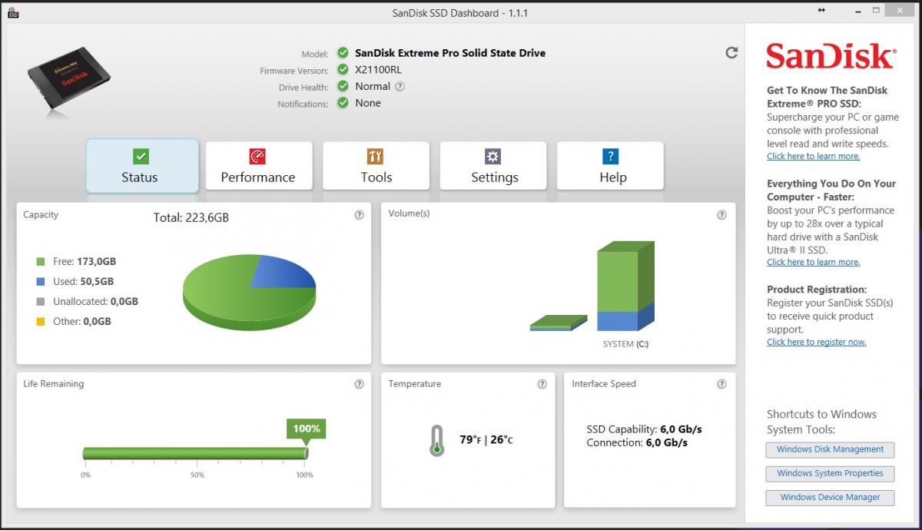Click the '50%' scale label

tap(197, 475)
